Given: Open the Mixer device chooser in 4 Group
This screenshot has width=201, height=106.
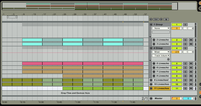Looking at the screenshot, I should click(x=161, y=52).
